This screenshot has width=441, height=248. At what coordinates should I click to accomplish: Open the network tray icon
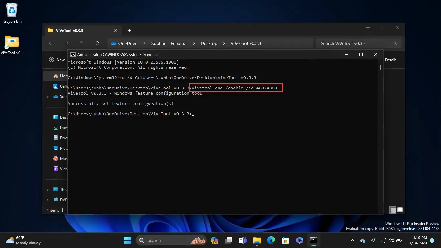[x=383, y=240]
